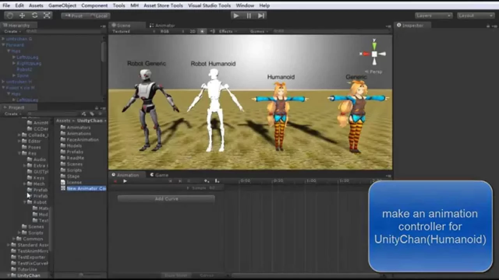
Task: Select the Rotate tool in the toolbar
Action: [x=35, y=16]
